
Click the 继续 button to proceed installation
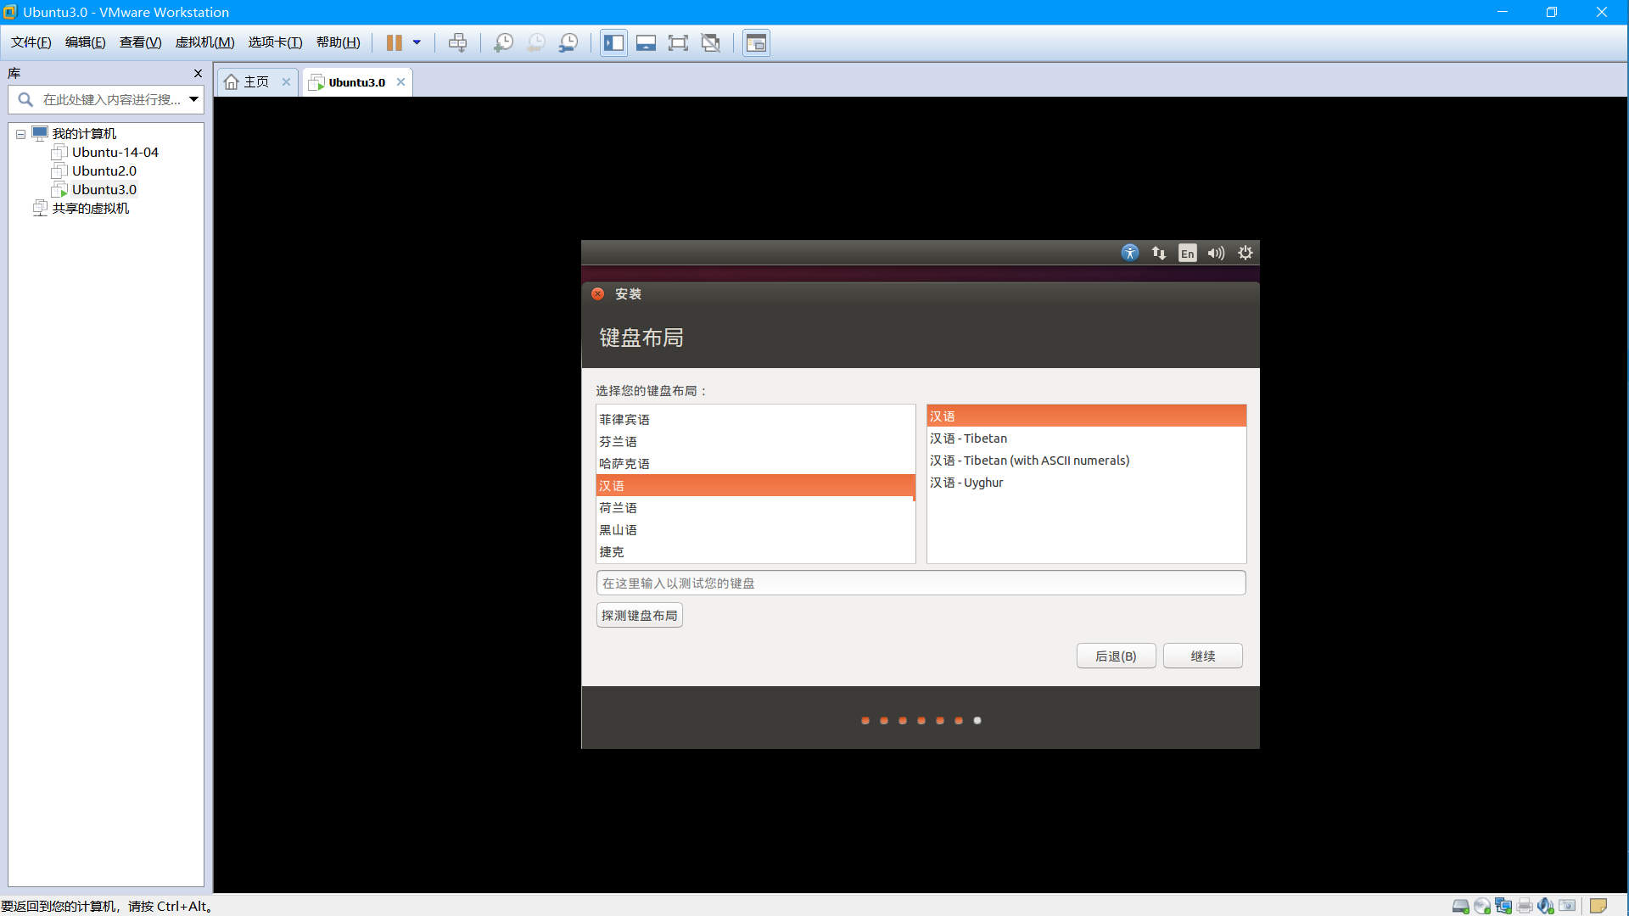[1202, 656]
